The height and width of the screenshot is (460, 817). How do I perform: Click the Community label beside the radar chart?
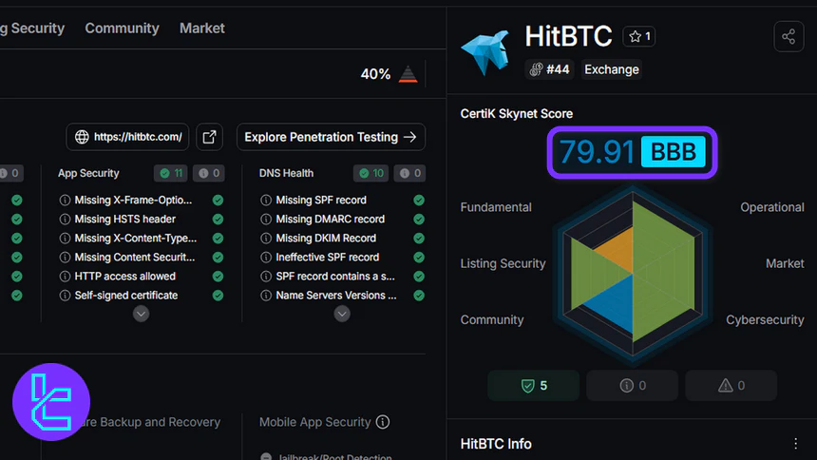(492, 319)
